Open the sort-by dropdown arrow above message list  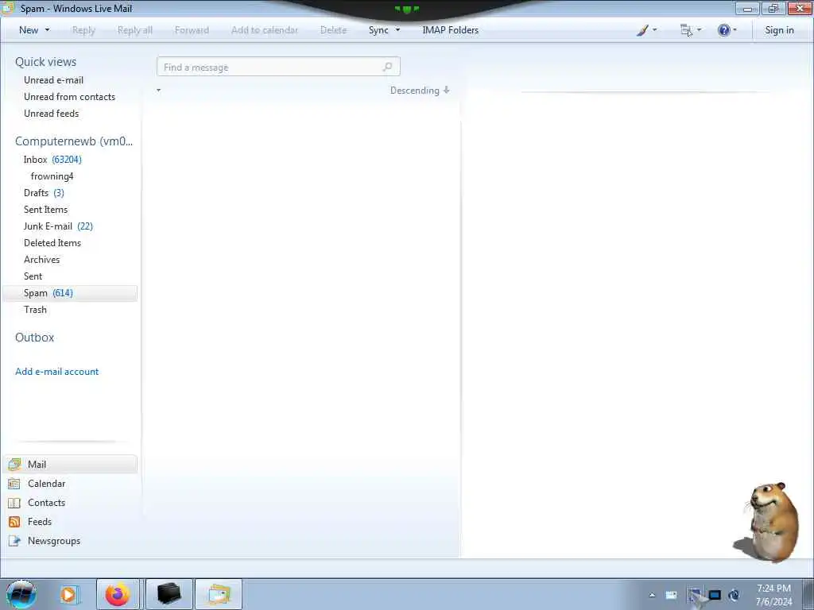(158, 91)
